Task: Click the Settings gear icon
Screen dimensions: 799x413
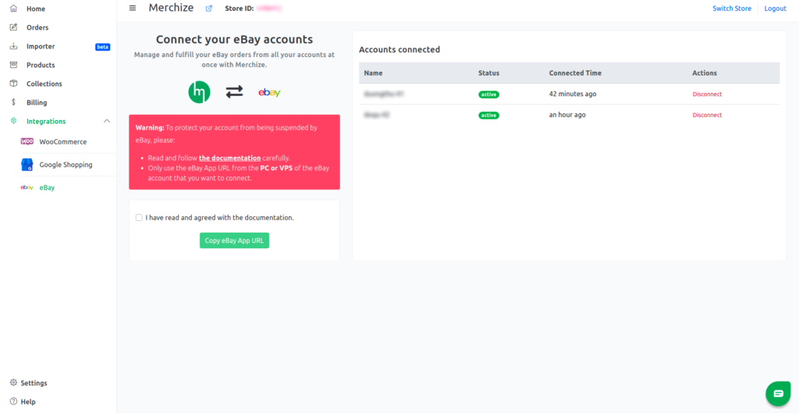Action: coord(14,383)
